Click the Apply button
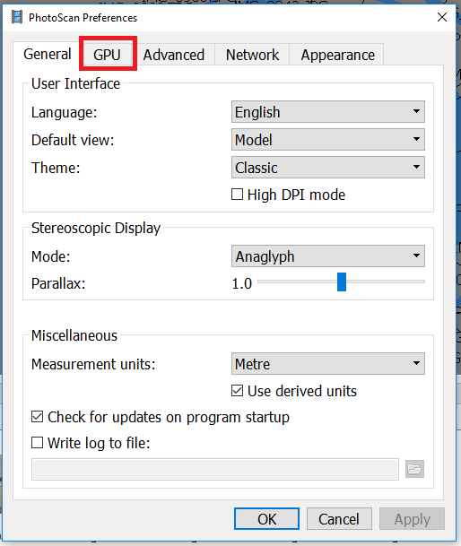Screen dimensions: 461x546 coord(412,519)
